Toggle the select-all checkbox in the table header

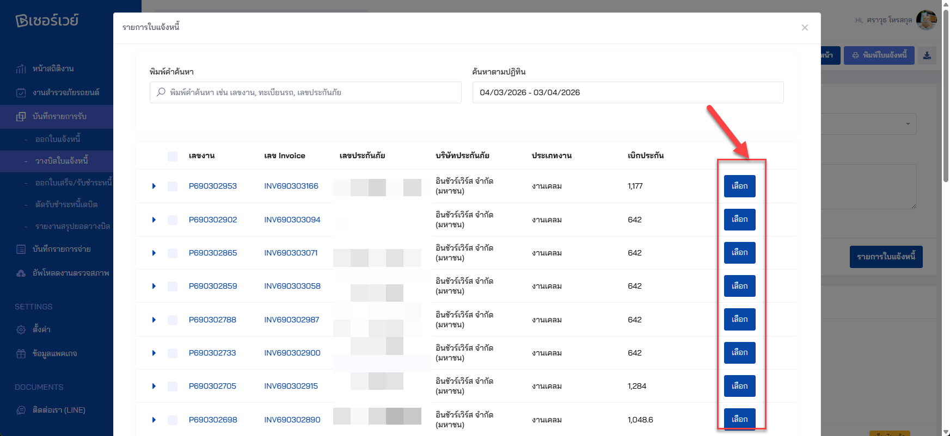[173, 156]
